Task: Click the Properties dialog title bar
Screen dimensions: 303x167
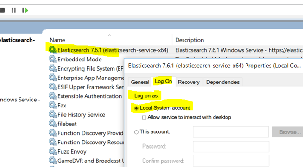Action: pos(214,66)
